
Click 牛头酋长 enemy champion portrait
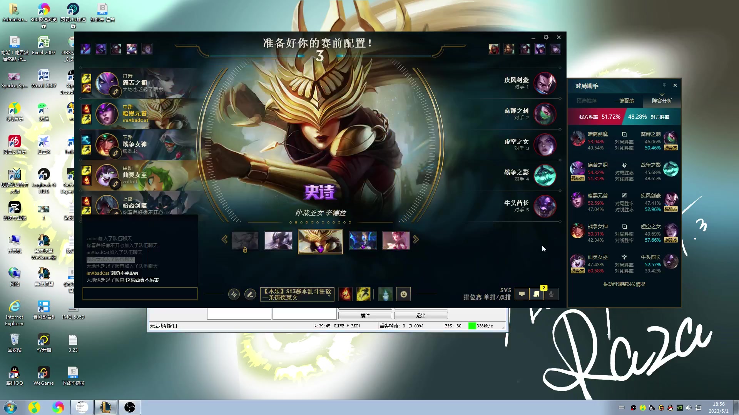pos(545,206)
